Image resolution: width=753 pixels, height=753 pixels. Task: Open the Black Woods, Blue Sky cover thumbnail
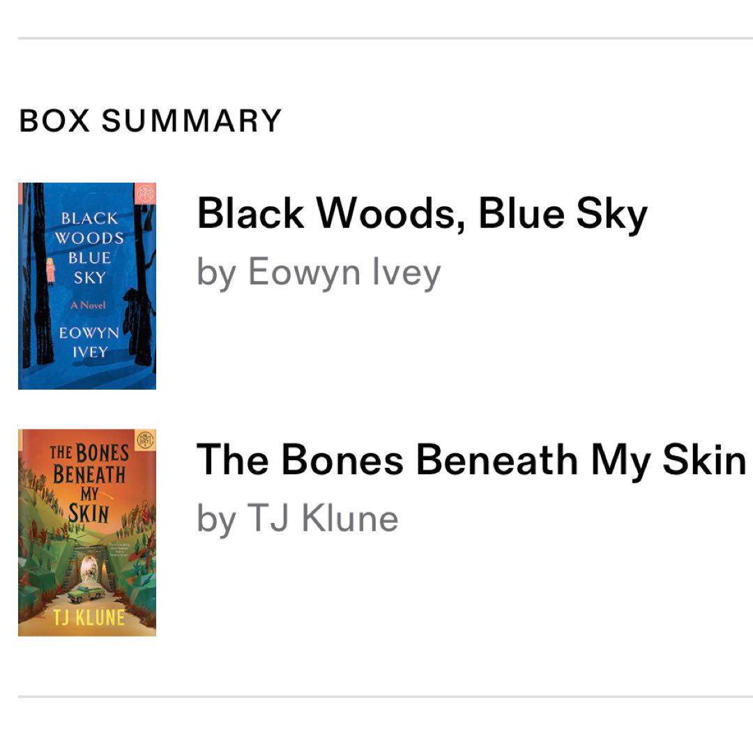(x=87, y=286)
